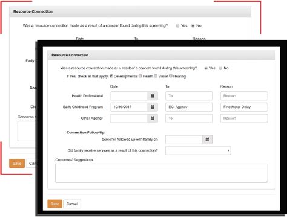
Task: Click Health Professional To field
Action: click(x=189, y=96)
